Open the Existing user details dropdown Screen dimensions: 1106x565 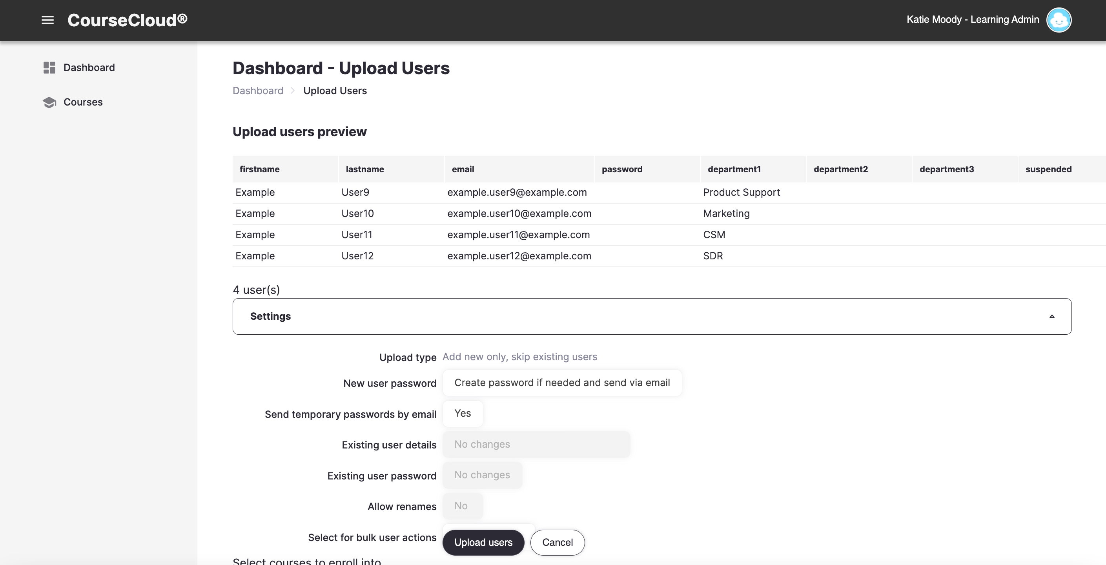[536, 445]
